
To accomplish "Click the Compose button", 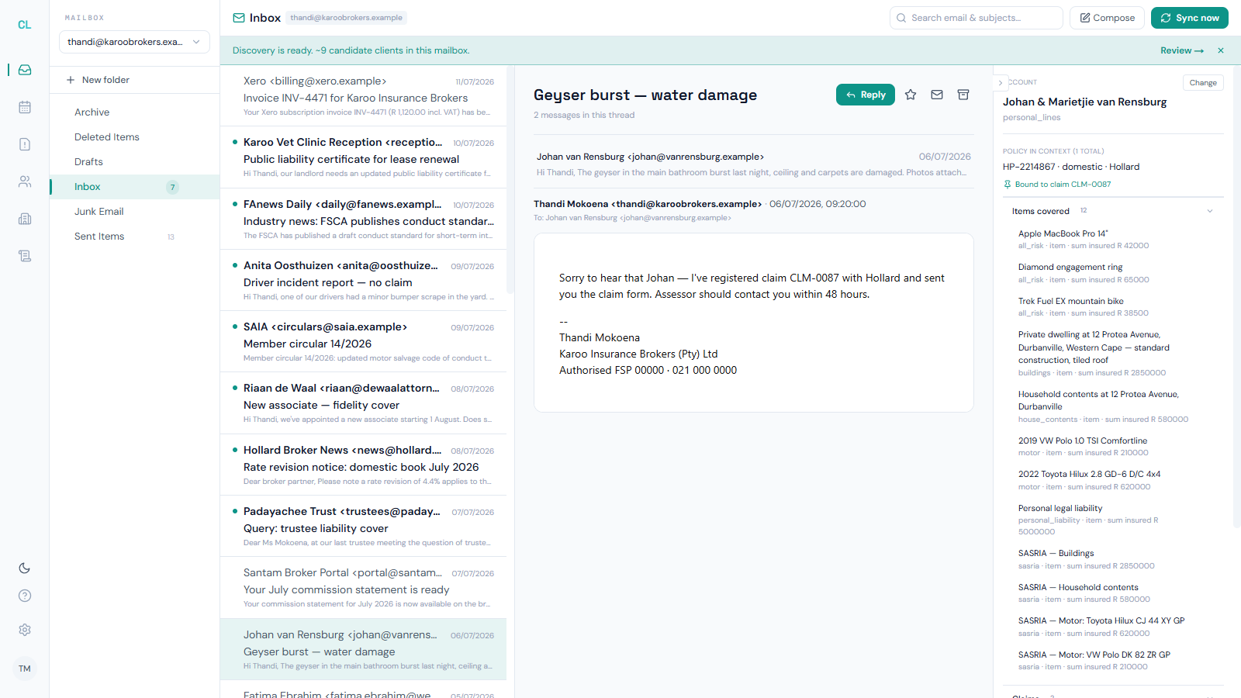I will click(x=1107, y=18).
